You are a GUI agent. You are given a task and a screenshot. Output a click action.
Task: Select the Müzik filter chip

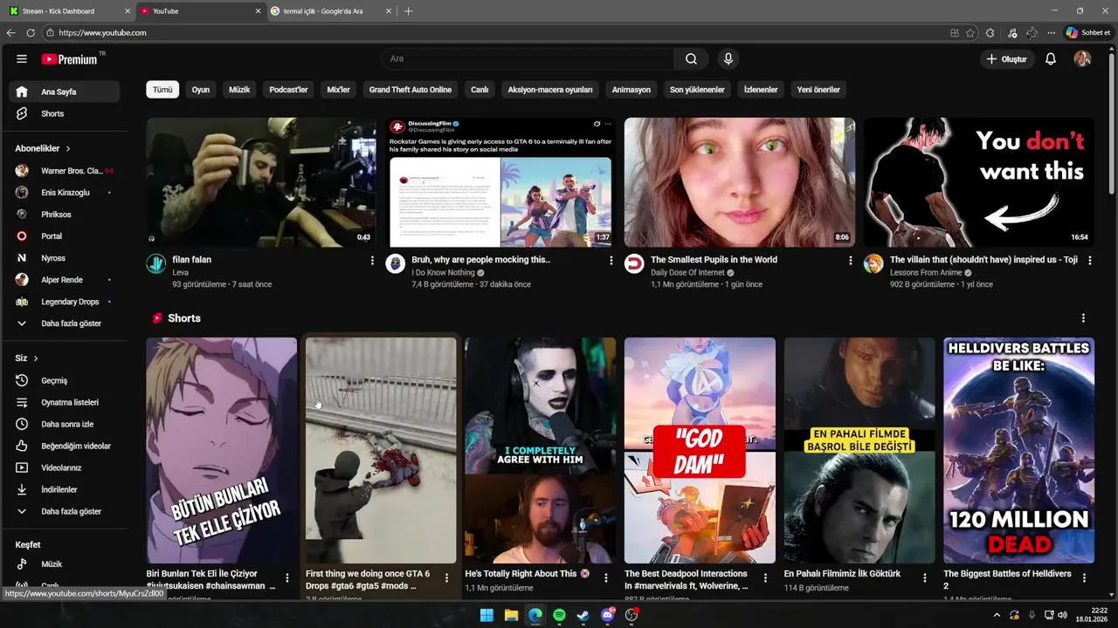pyautogui.click(x=239, y=90)
